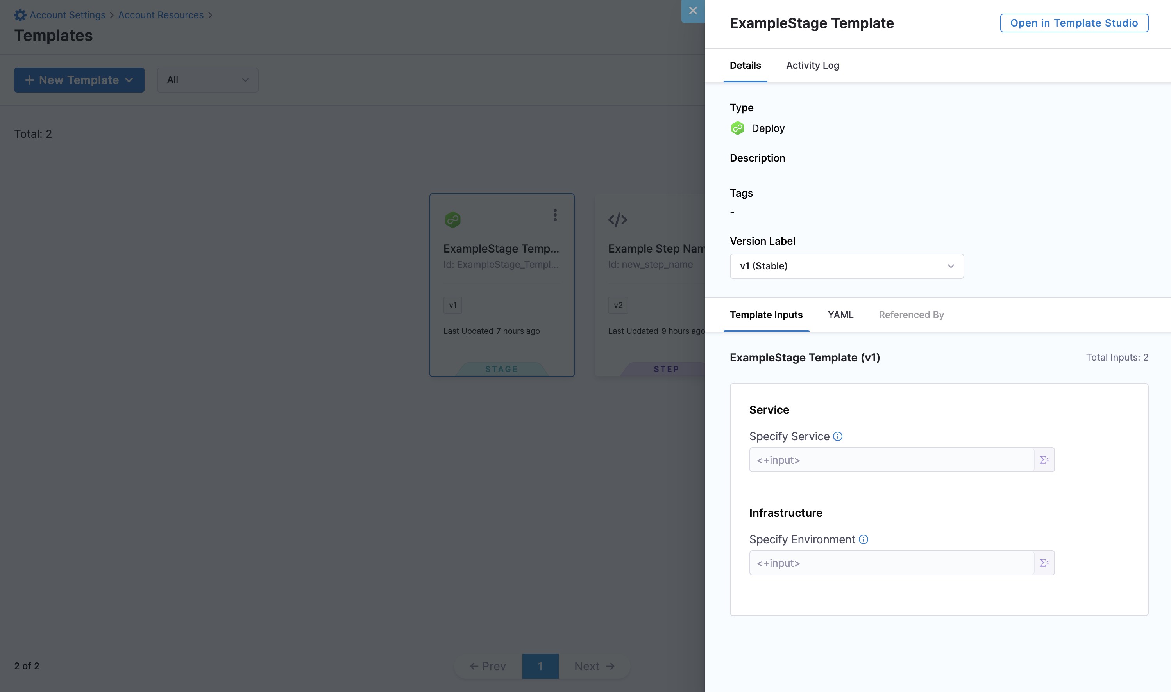Select page 1 in pagination
The width and height of the screenshot is (1171, 692).
click(x=540, y=666)
